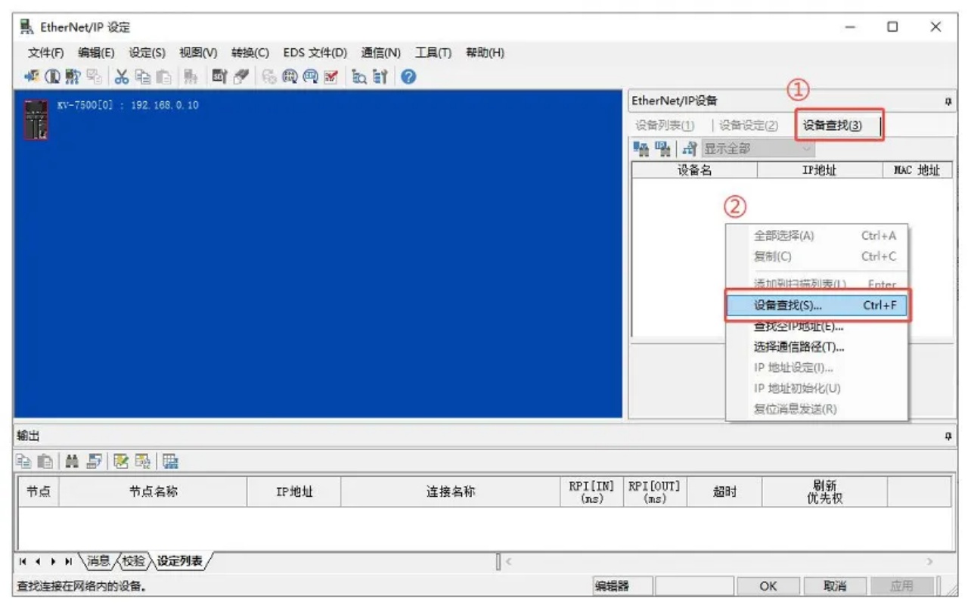Click the red checkmark verify icon in toolbar
968x605 pixels.
click(x=330, y=76)
